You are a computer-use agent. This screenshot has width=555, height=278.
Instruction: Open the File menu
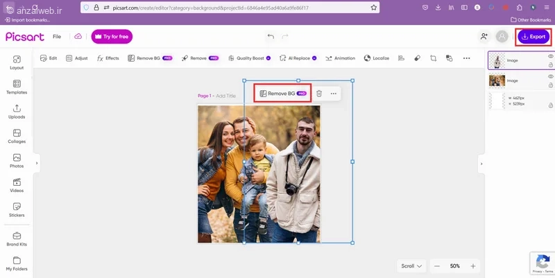click(x=57, y=37)
